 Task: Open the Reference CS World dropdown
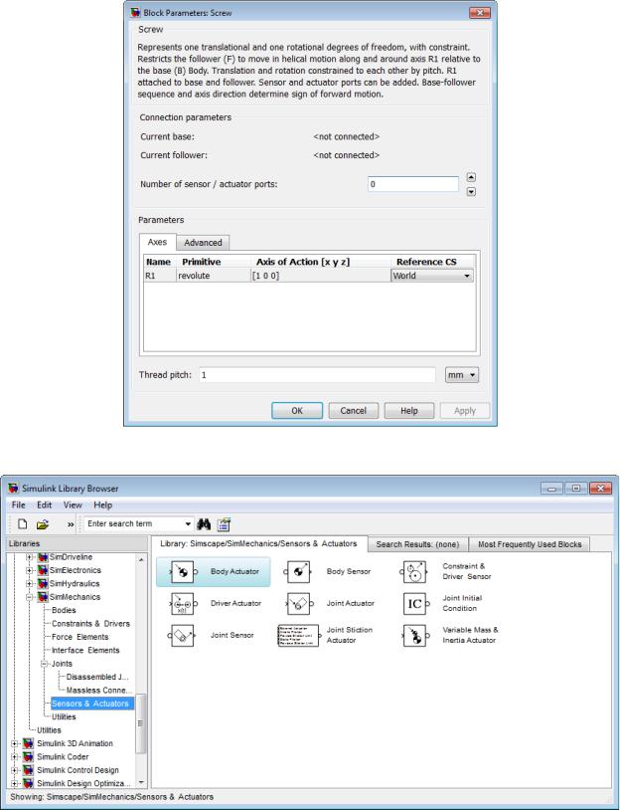point(432,276)
